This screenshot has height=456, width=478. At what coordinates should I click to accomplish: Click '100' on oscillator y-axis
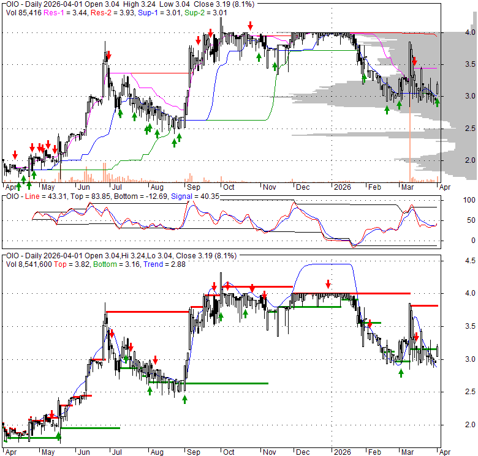pos(469,200)
